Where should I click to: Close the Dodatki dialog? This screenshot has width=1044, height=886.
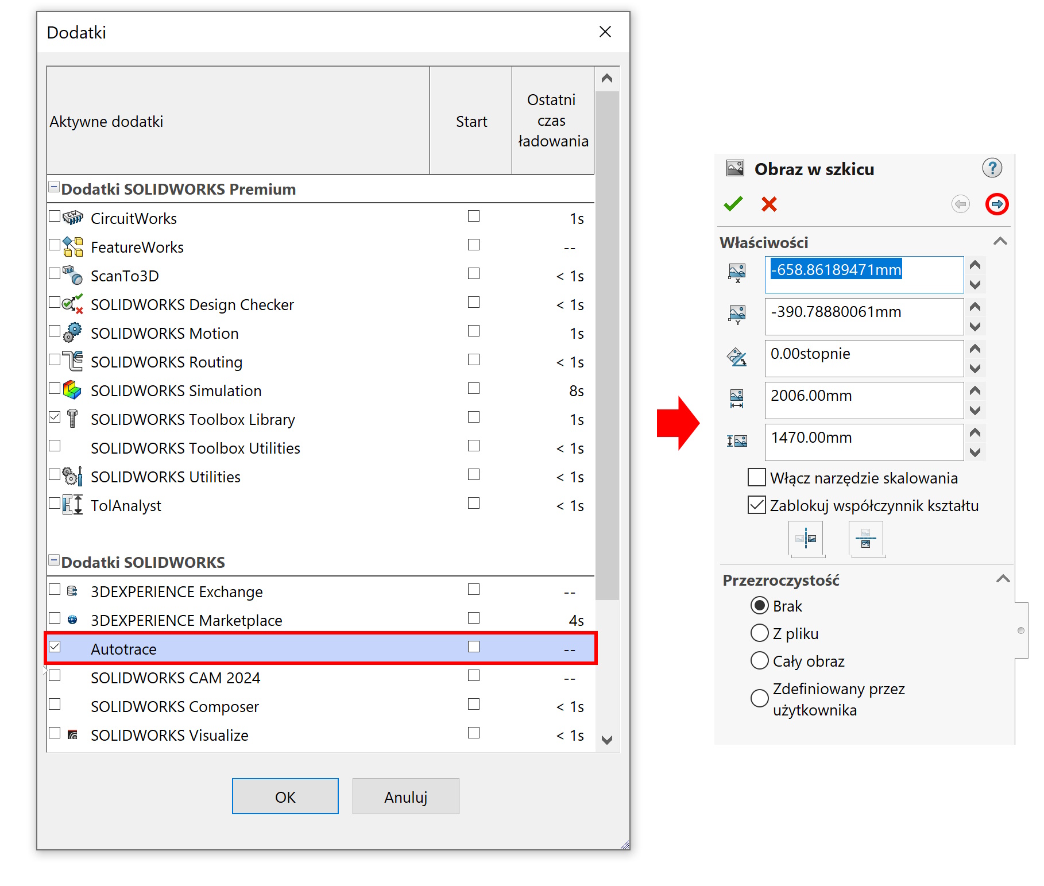tap(605, 32)
